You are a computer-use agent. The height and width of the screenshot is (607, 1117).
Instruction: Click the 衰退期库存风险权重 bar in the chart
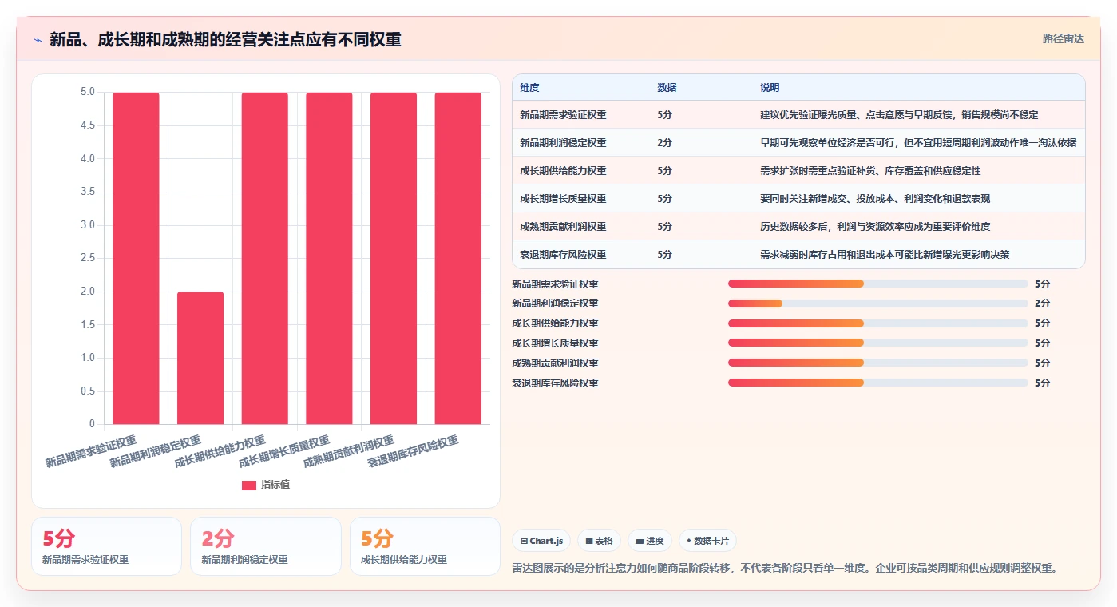pos(458,258)
